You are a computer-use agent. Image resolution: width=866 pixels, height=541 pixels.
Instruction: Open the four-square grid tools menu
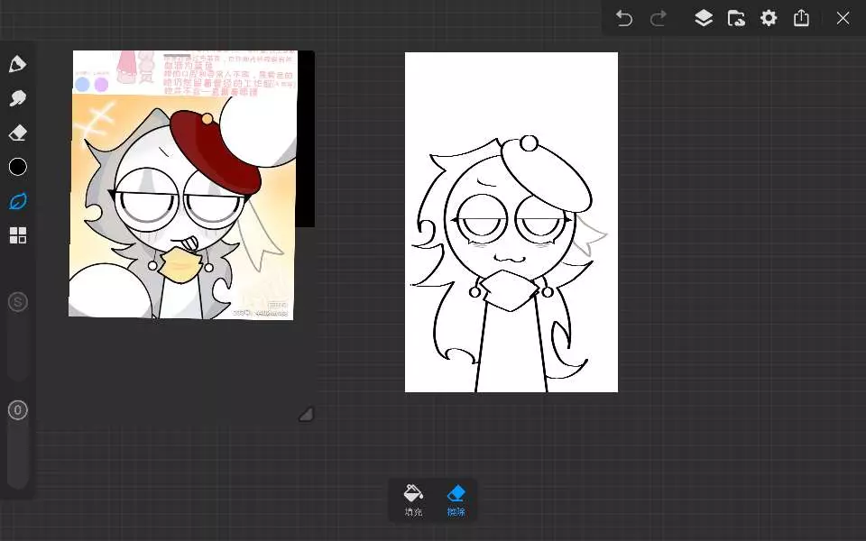click(x=17, y=235)
